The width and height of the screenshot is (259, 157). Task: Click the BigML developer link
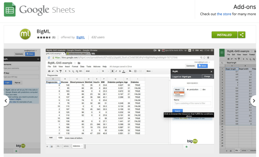click(81, 37)
